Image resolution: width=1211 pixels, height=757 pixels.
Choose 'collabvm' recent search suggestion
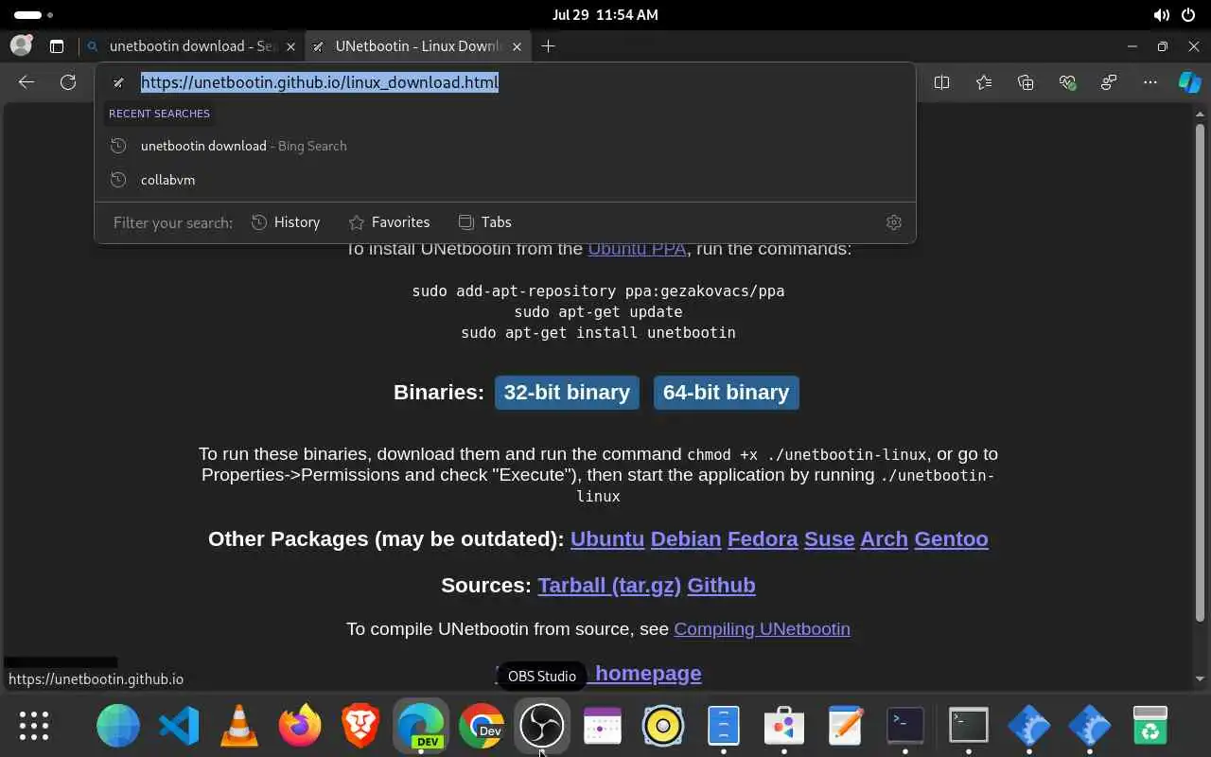[x=505, y=180]
